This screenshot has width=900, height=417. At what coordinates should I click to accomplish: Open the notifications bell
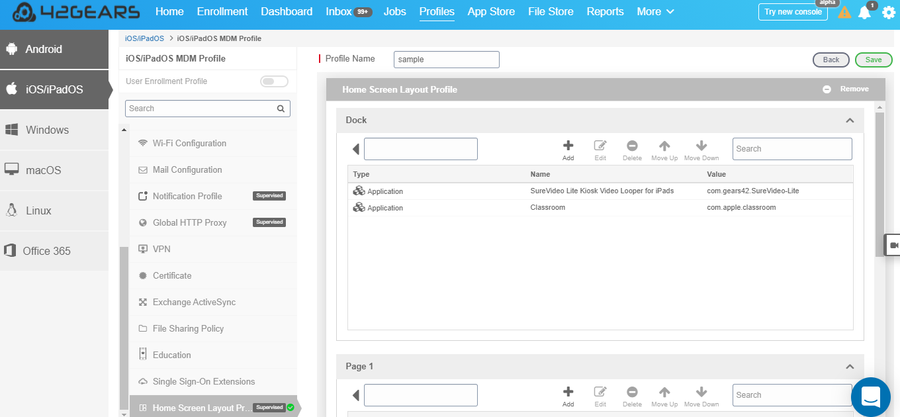[864, 12]
